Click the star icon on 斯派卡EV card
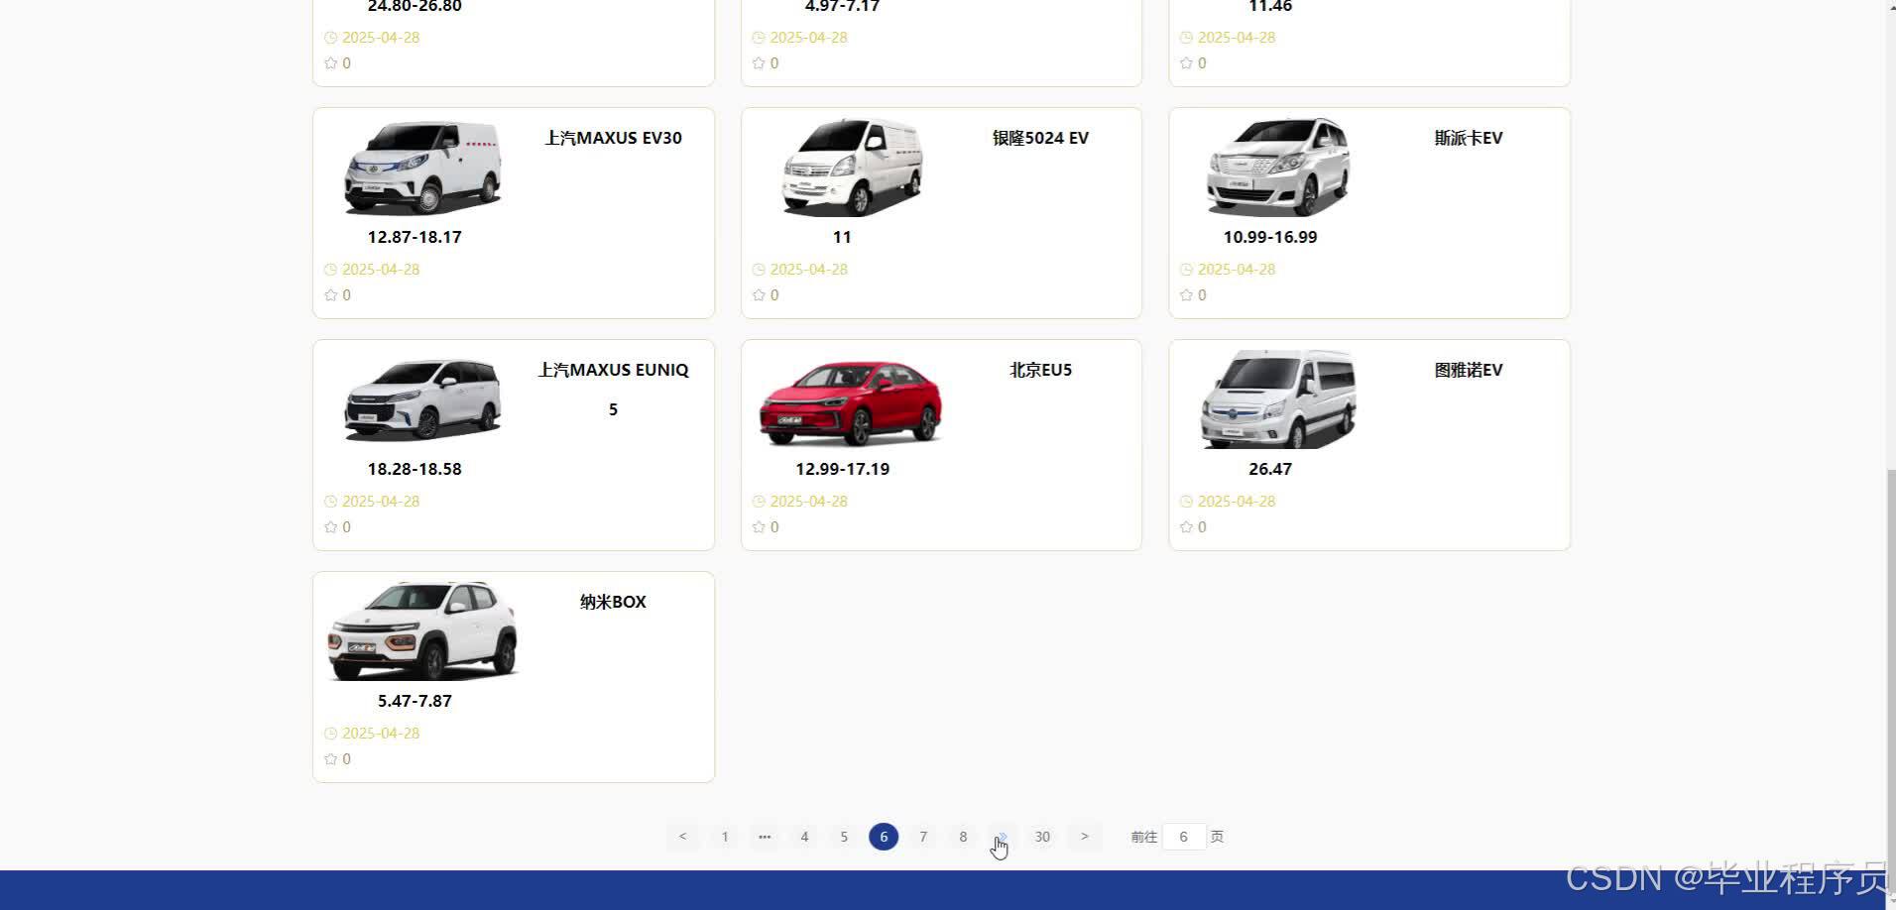 [1186, 295]
